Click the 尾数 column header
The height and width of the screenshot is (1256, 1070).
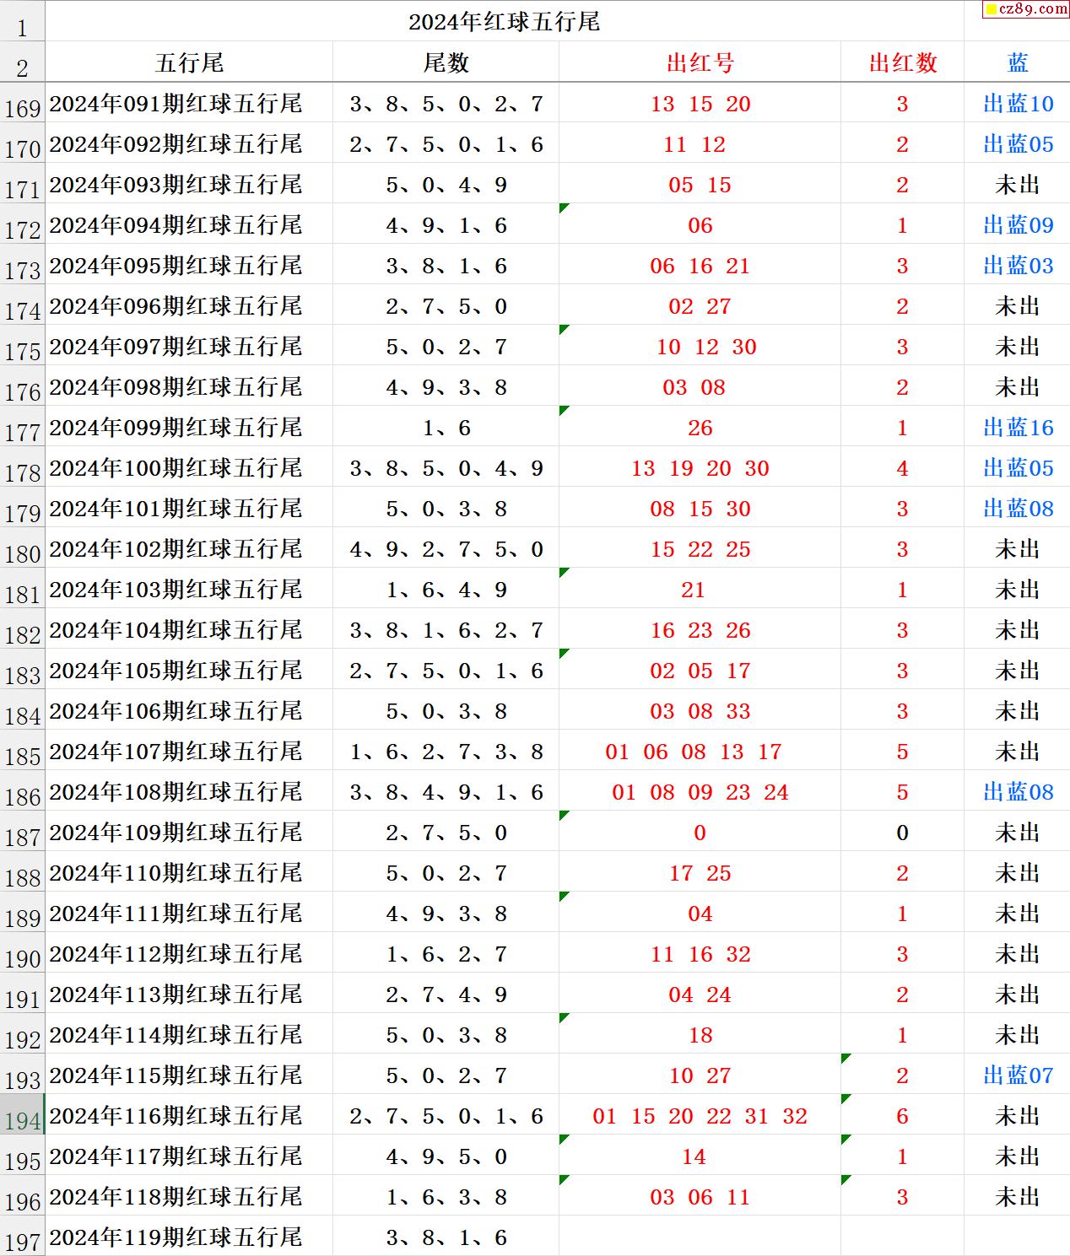tap(446, 62)
